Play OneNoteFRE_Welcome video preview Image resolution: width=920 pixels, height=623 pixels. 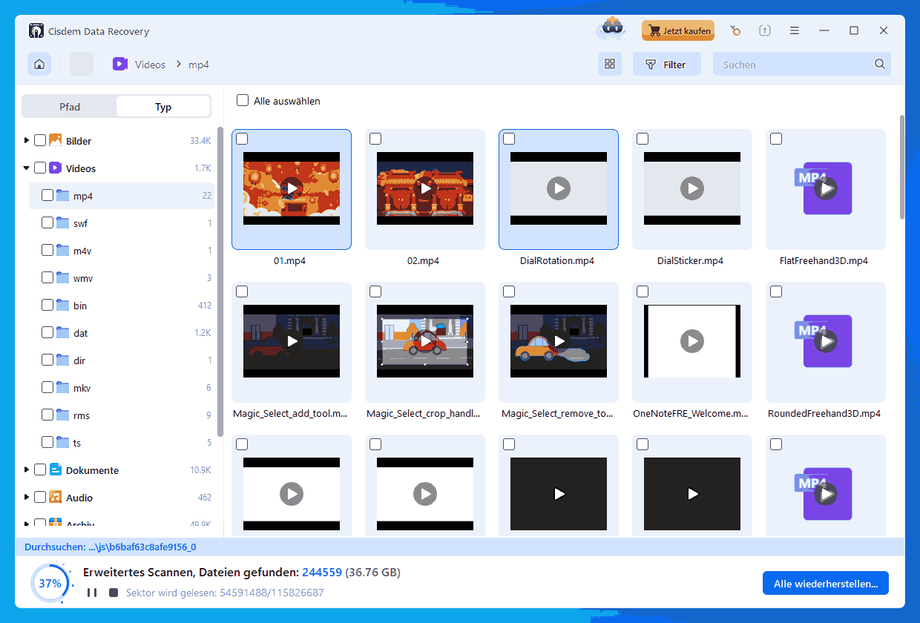pyautogui.click(x=692, y=341)
